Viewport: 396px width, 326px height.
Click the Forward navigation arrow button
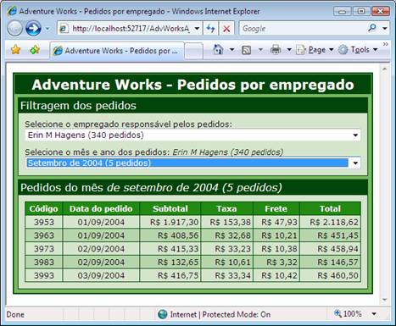click(33, 28)
